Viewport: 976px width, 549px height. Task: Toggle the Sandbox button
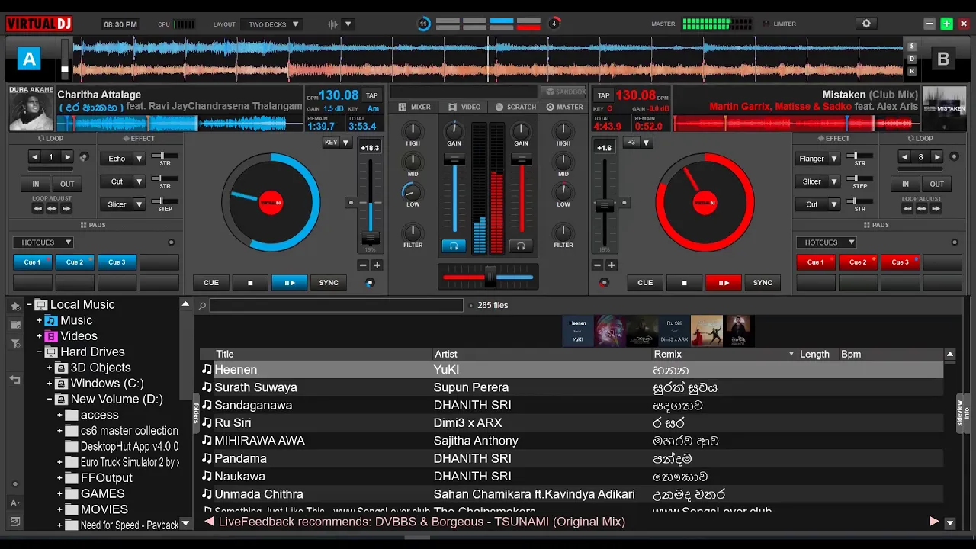[x=563, y=91]
